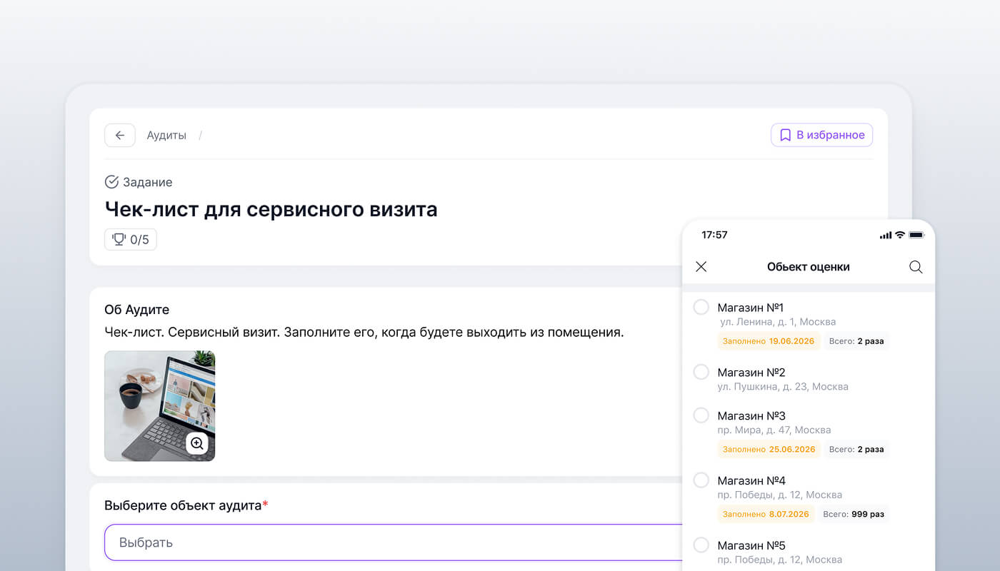Screen dimensions: 1000x571
Task: Click the phone Wi-Fi status icon
Action: pyautogui.click(x=900, y=235)
